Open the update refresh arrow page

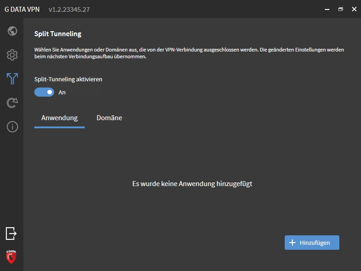pyautogui.click(x=12, y=103)
